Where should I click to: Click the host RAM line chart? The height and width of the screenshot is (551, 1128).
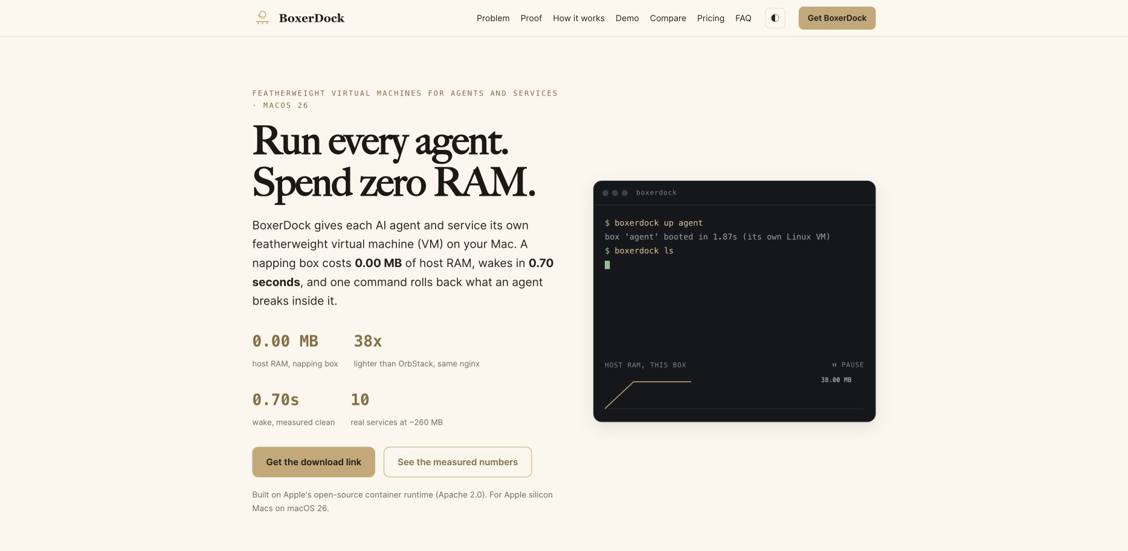[x=734, y=394]
